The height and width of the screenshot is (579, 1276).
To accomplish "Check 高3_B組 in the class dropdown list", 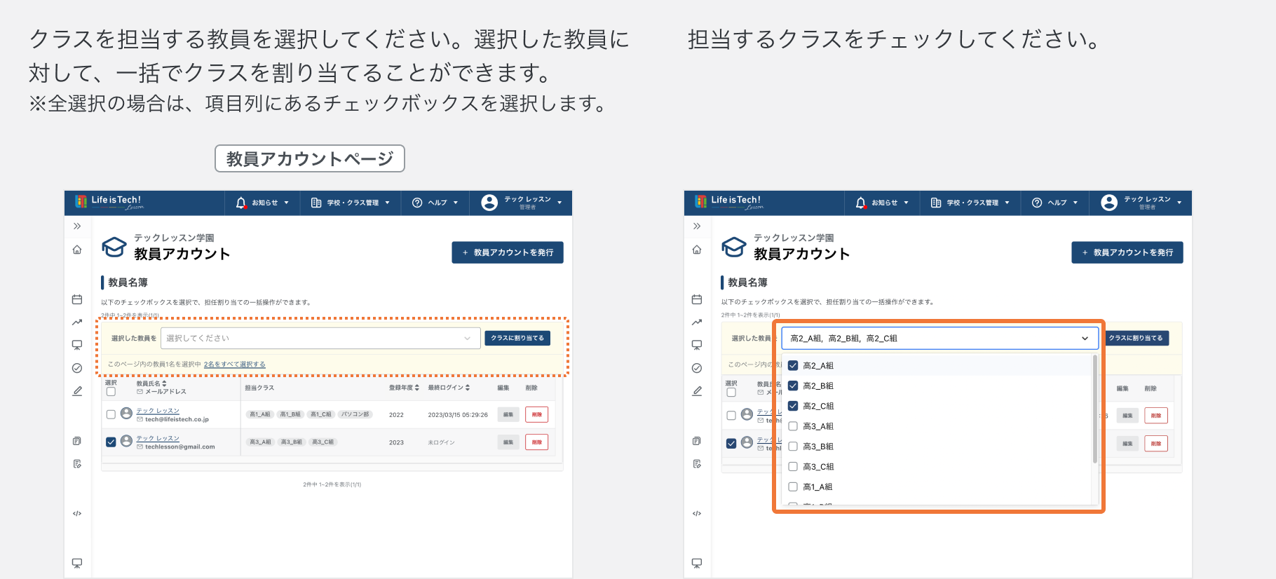I will pyautogui.click(x=793, y=447).
